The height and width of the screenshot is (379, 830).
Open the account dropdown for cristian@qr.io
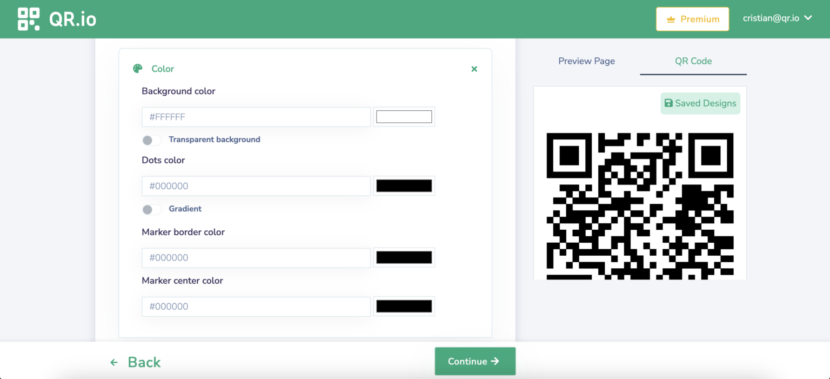point(777,18)
